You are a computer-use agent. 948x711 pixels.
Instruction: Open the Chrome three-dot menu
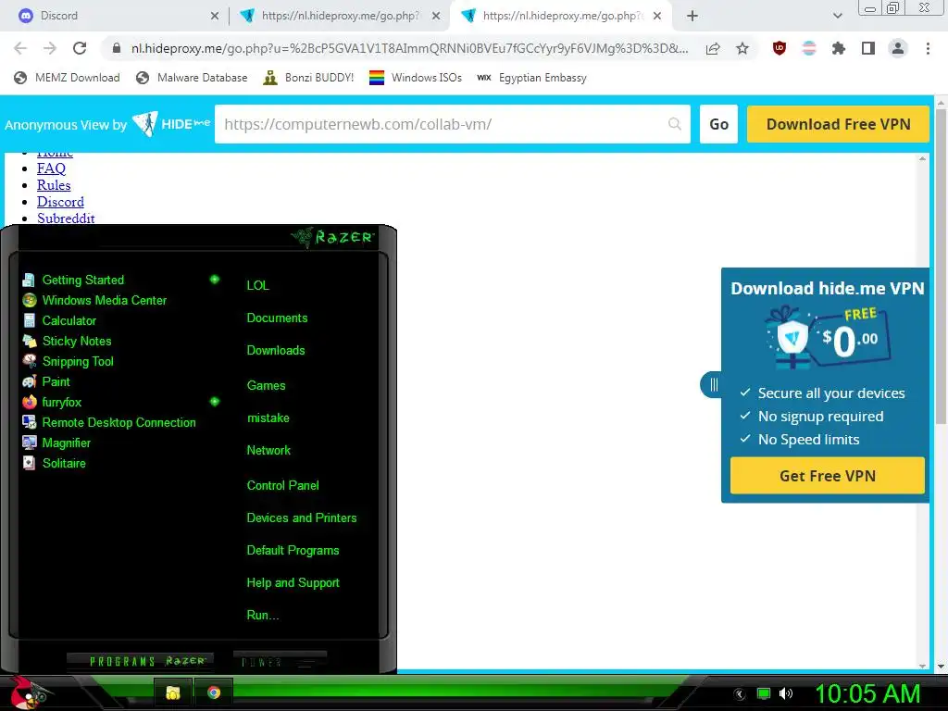pyautogui.click(x=928, y=48)
